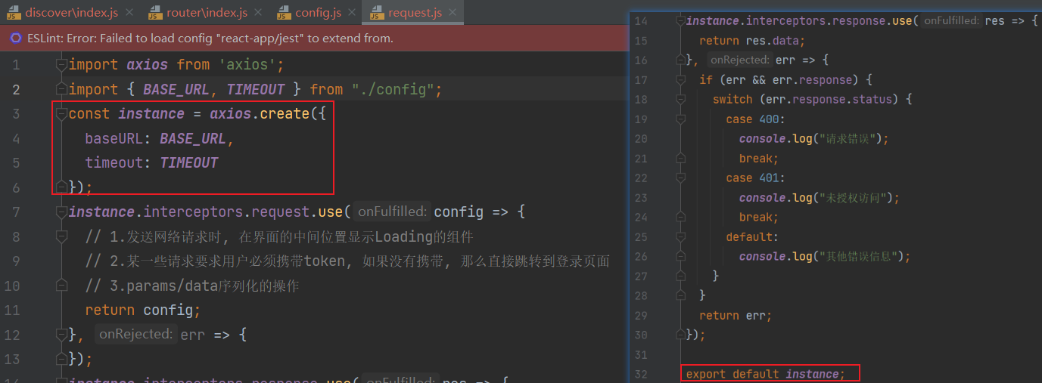The image size is (1042, 383).
Task: Click the ESLint failed to load config message
Action: [210, 38]
